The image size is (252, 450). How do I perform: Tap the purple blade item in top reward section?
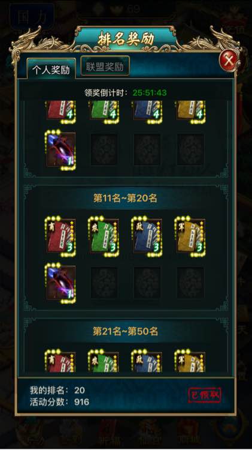coord(60,150)
